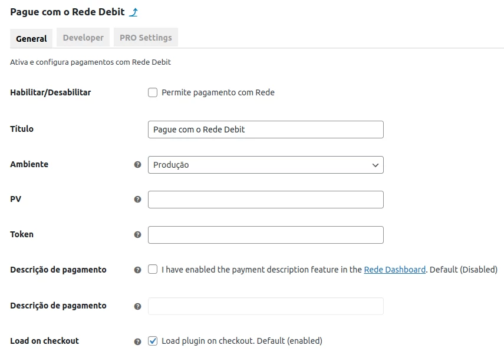Check the payment description feature checkbox
The image size is (504, 355).
[x=153, y=270]
